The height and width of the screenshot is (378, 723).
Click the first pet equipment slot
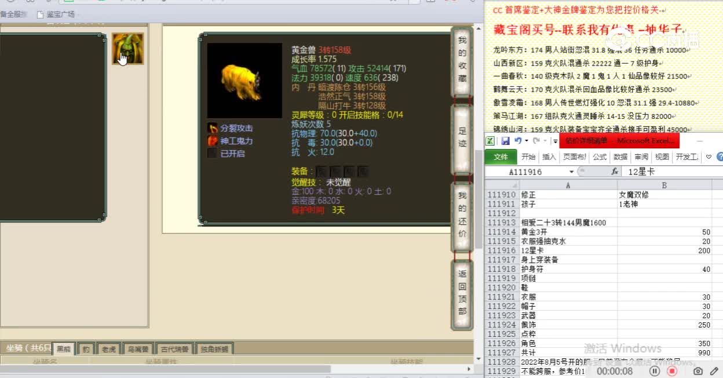tap(322, 172)
